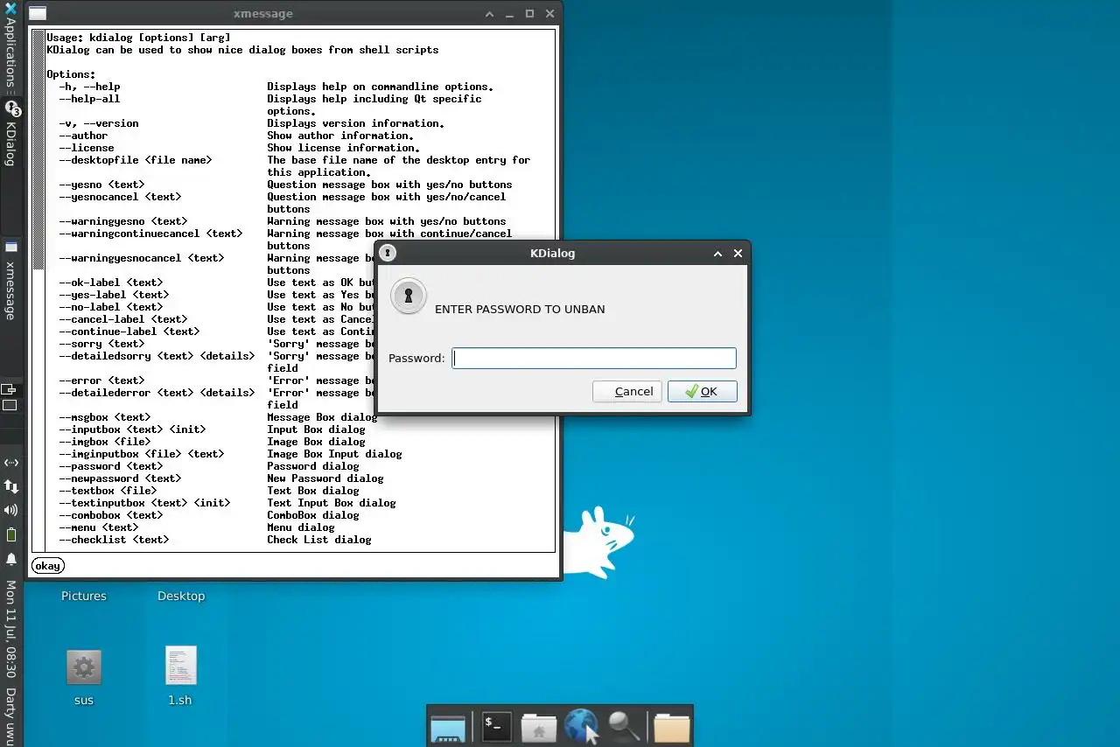Screen dimensions: 1120x747
Task: Click the ENTER PASSWORD TO UNBAN text
Action: (520, 309)
